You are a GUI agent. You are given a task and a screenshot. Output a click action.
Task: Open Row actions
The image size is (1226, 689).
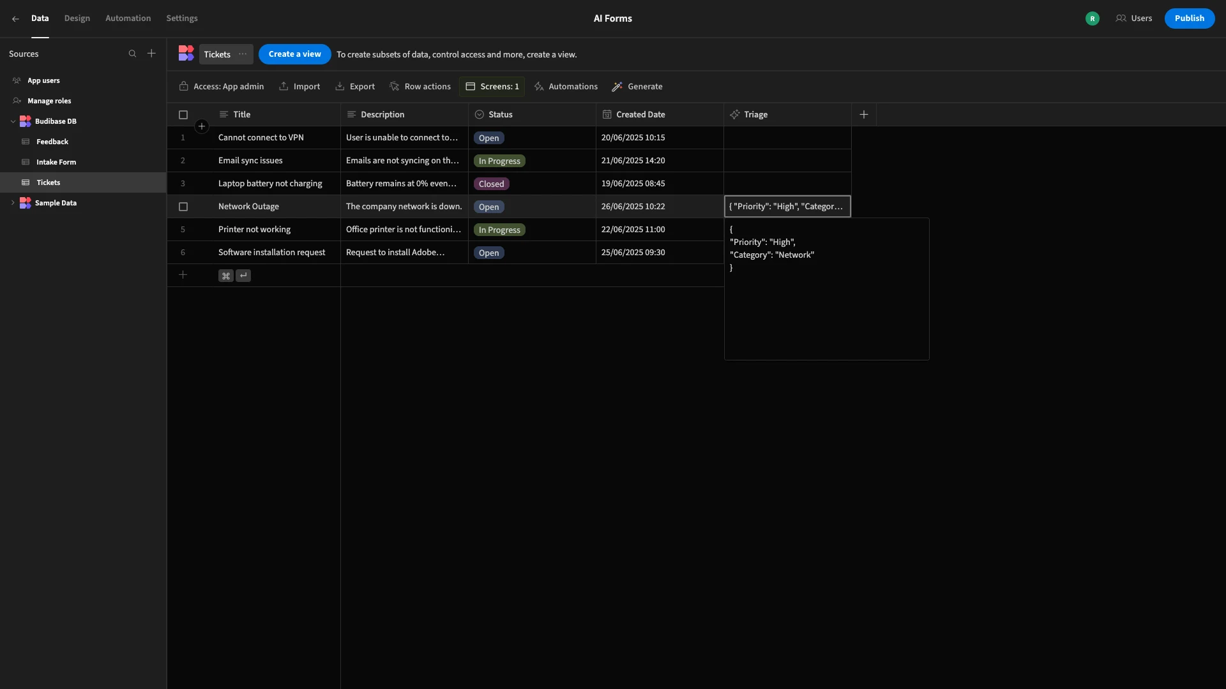click(x=420, y=87)
